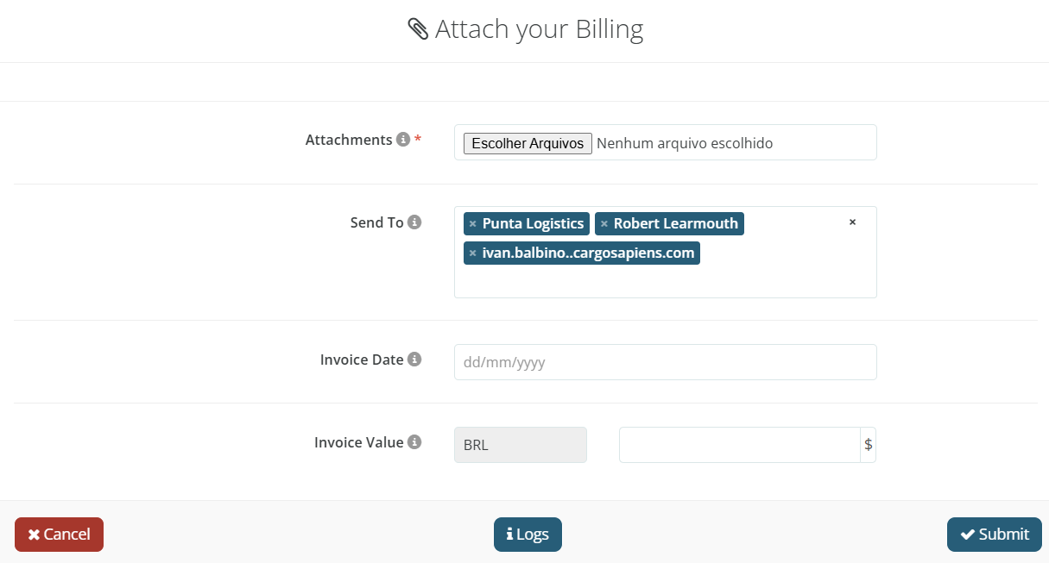Remove the Robert Learmouth recipient tag

tap(604, 224)
